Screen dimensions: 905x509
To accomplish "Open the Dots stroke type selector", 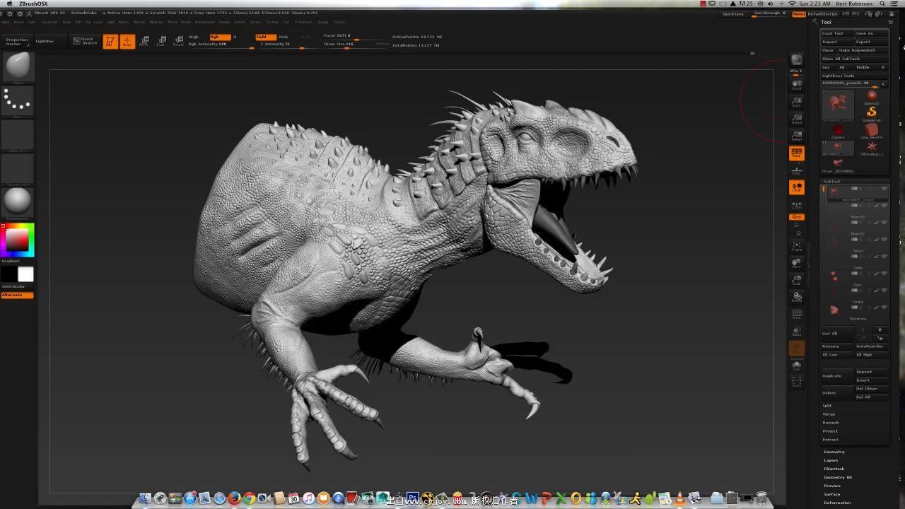I will click(18, 101).
